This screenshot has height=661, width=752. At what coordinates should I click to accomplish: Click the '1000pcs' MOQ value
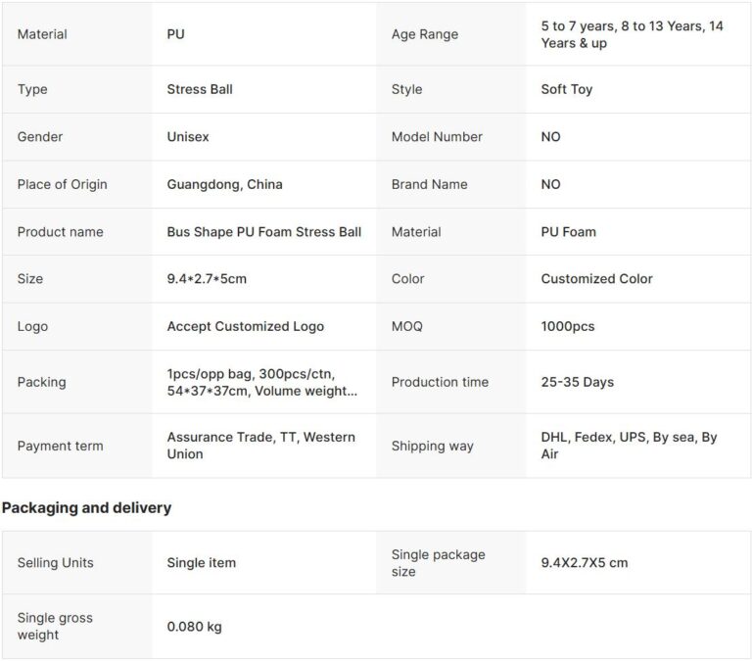tap(567, 326)
